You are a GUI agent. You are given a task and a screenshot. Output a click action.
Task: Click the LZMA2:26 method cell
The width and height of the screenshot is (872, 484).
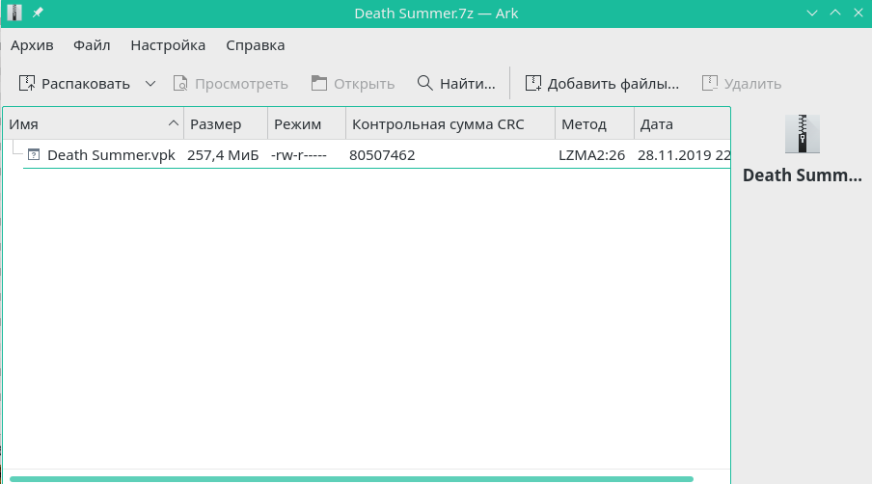[591, 155]
